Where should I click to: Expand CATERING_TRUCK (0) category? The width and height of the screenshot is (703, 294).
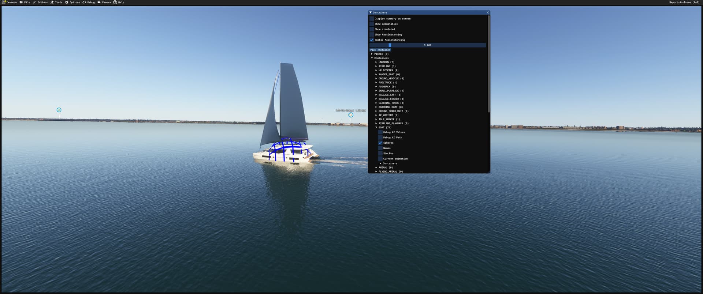point(376,103)
